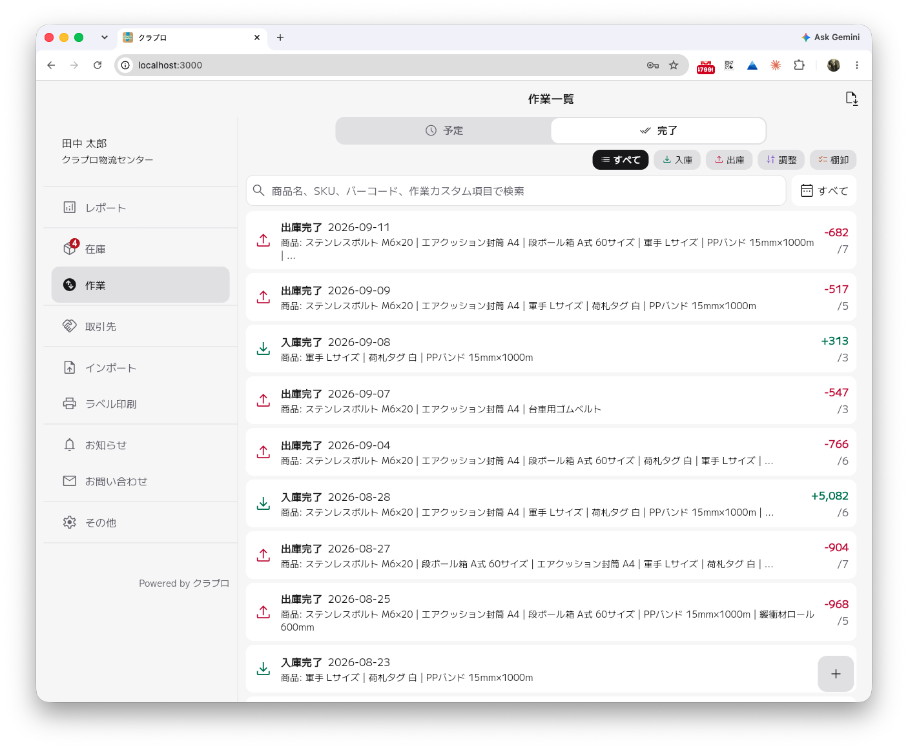Filter by 入庫
The height and width of the screenshot is (750, 908).
(677, 160)
